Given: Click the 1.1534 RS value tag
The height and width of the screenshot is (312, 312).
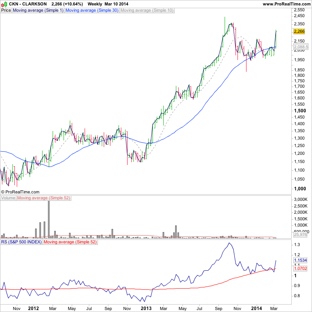Looking at the screenshot, I should [300, 260].
